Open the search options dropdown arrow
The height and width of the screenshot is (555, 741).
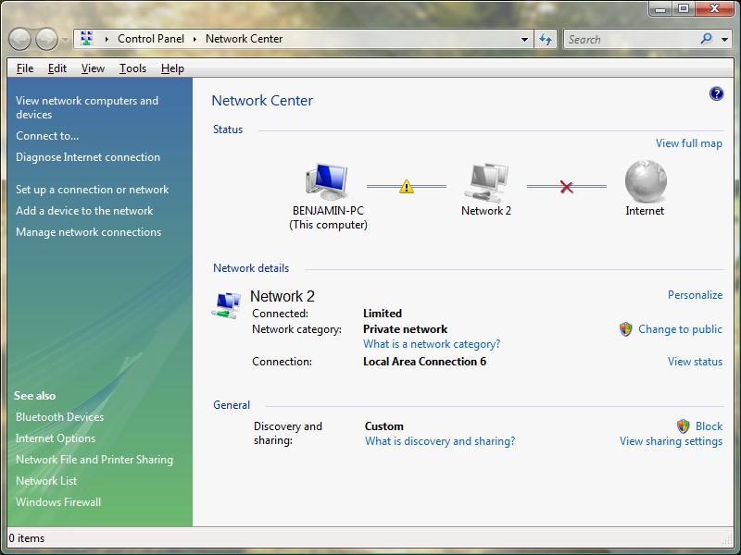725,40
